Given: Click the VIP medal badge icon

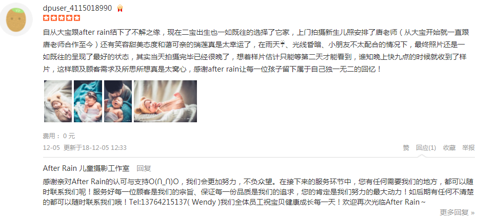Looking at the screenshot, I should pyautogui.click(x=120, y=8).
